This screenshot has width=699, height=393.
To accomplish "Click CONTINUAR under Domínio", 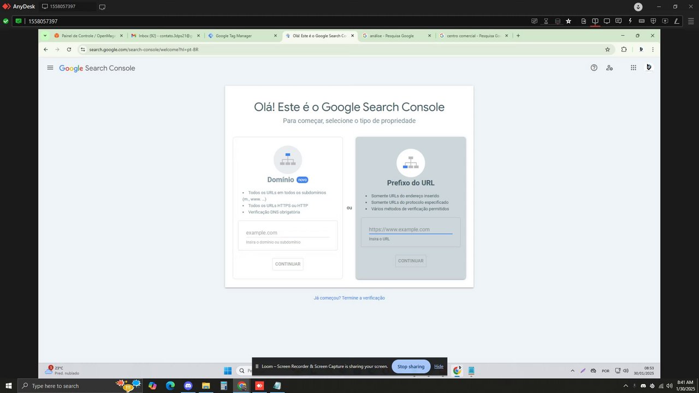I will coord(288,264).
